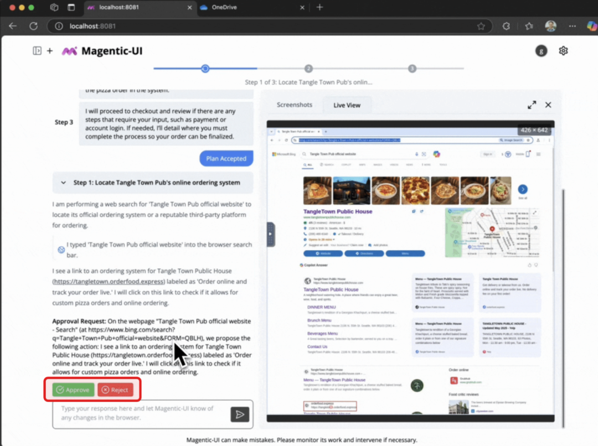Open the user avatar 'g' menu
The image size is (598, 446).
541,51
